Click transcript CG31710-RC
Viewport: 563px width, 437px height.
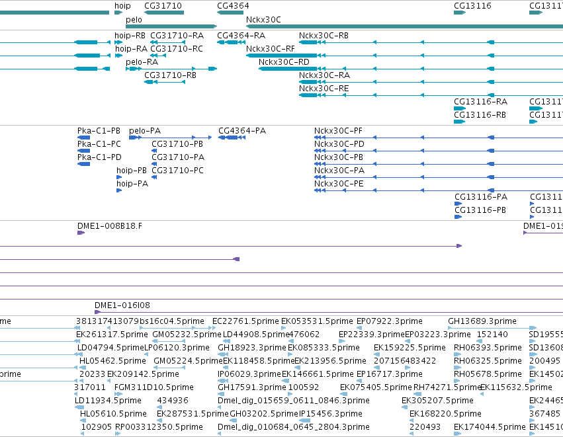177,49
